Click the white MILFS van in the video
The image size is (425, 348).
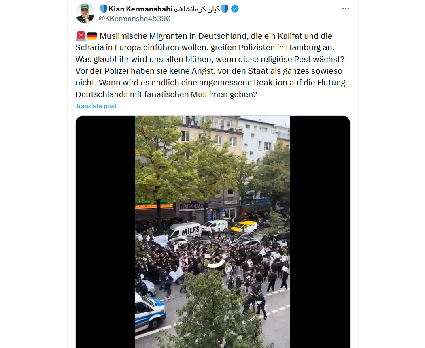click(184, 230)
